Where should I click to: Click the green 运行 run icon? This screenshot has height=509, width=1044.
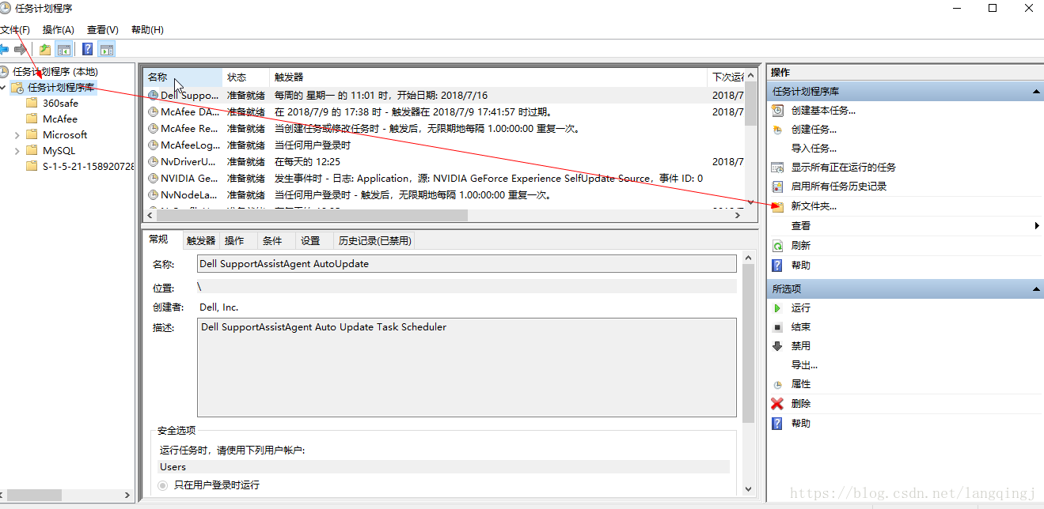777,308
